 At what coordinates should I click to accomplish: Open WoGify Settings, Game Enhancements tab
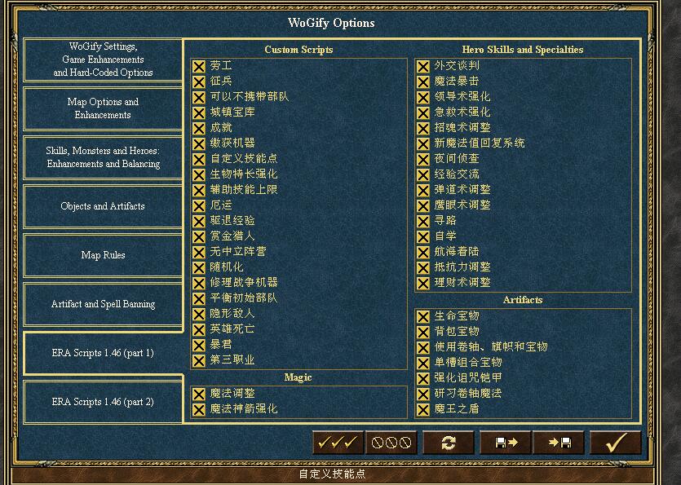coord(103,60)
